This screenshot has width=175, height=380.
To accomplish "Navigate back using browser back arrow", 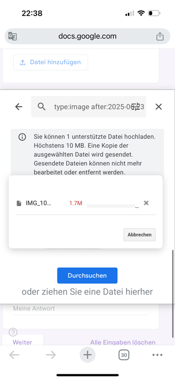I will tap(14, 355).
